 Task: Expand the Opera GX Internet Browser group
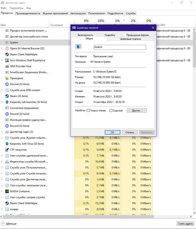tap(2, 48)
